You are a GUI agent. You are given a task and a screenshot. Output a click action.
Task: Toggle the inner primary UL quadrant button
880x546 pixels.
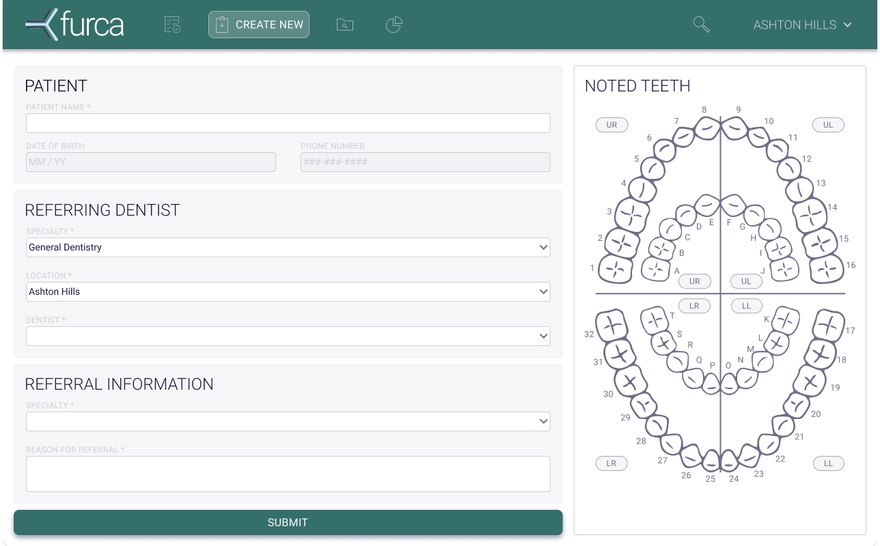click(746, 281)
